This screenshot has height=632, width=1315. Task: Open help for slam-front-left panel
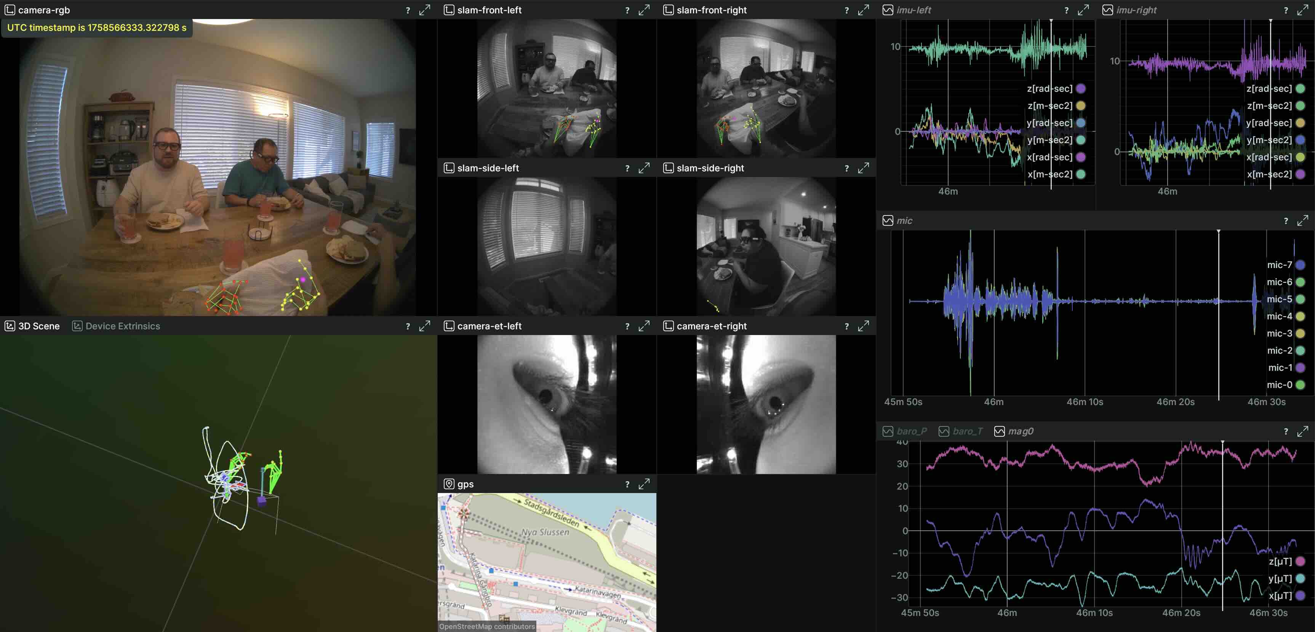pyautogui.click(x=627, y=10)
